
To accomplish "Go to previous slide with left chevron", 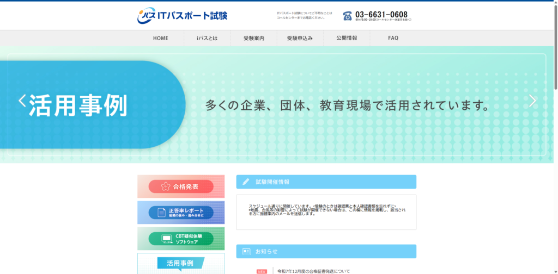I will tap(22, 101).
